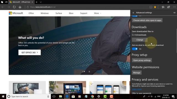Open the Office menu item
The image size is (177, 99).
31,13
